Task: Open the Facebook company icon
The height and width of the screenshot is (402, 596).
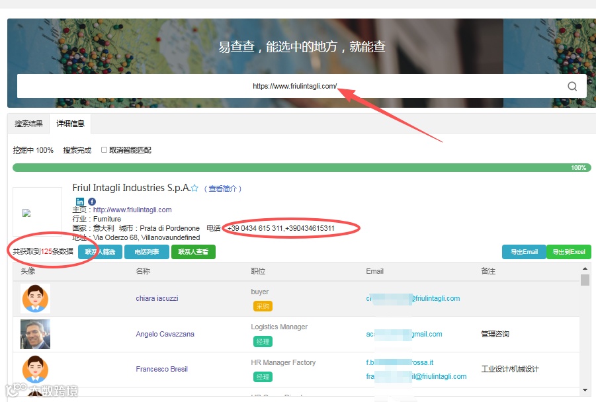Action: [92, 202]
